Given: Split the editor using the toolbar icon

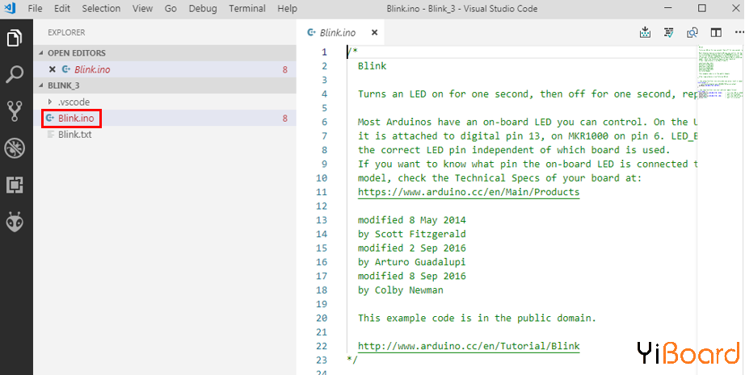Looking at the screenshot, I should (x=716, y=33).
